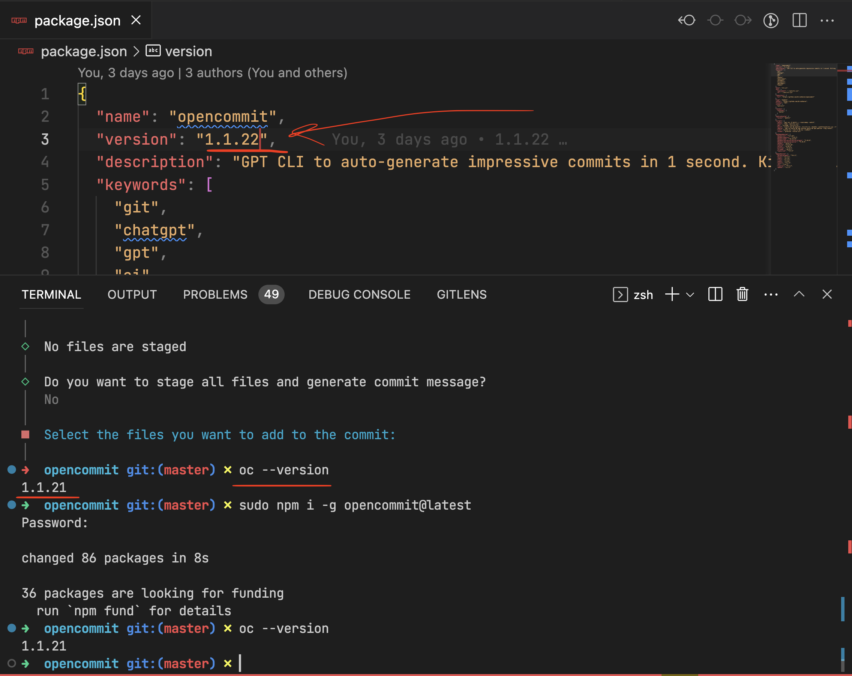Image resolution: width=852 pixels, height=676 pixels.
Task: Click the GitLens current revision circle icon
Action: 715,20
